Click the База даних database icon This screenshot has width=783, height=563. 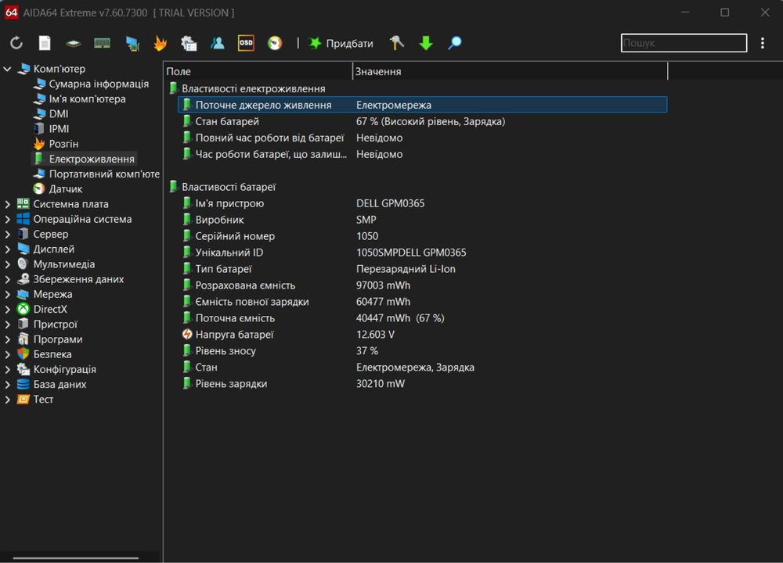pyautogui.click(x=23, y=384)
